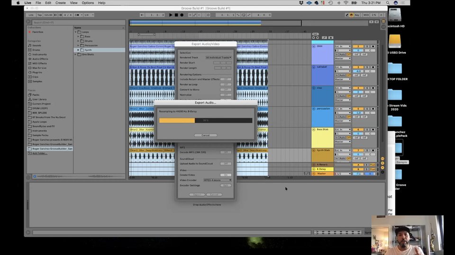This screenshot has width=455, height=255.
Task: Select Sounds category icon in browser
Action: pos(29,45)
